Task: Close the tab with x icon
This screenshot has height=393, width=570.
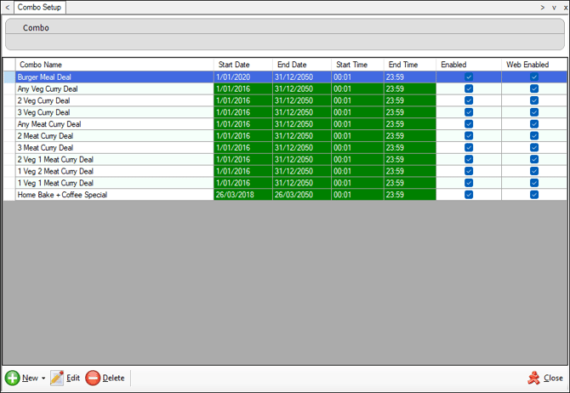Action: click(565, 7)
